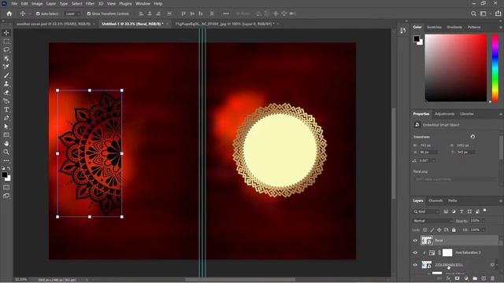This screenshot has width=504, height=283.
Task: Click the Delete layer trash icon
Action: (x=493, y=278)
